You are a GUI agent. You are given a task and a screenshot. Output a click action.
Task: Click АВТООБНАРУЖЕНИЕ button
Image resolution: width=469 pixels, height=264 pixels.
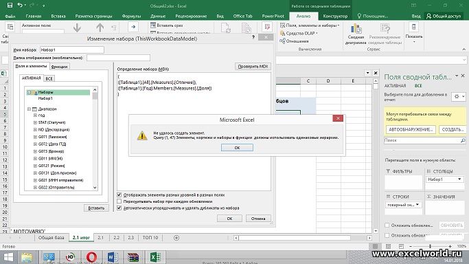(411, 130)
